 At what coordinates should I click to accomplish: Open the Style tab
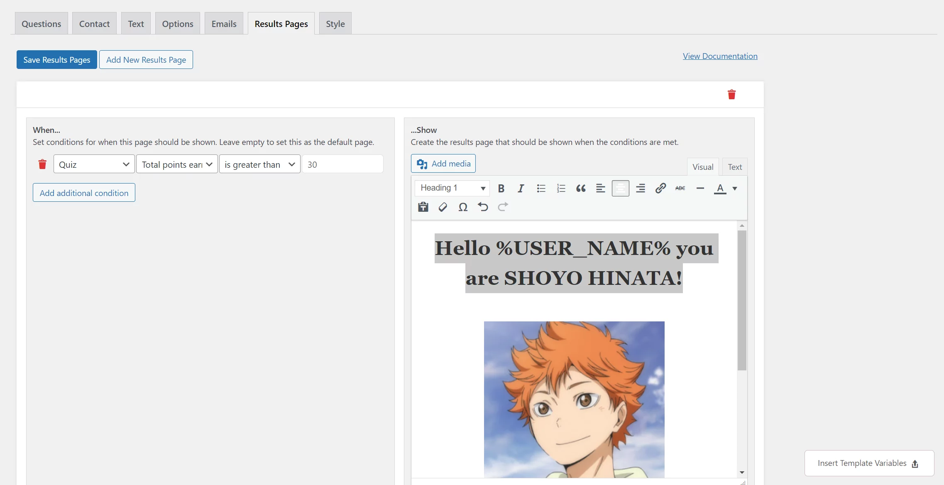pos(335,24)
